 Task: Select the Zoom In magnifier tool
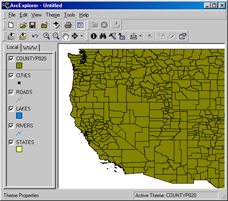47,36
